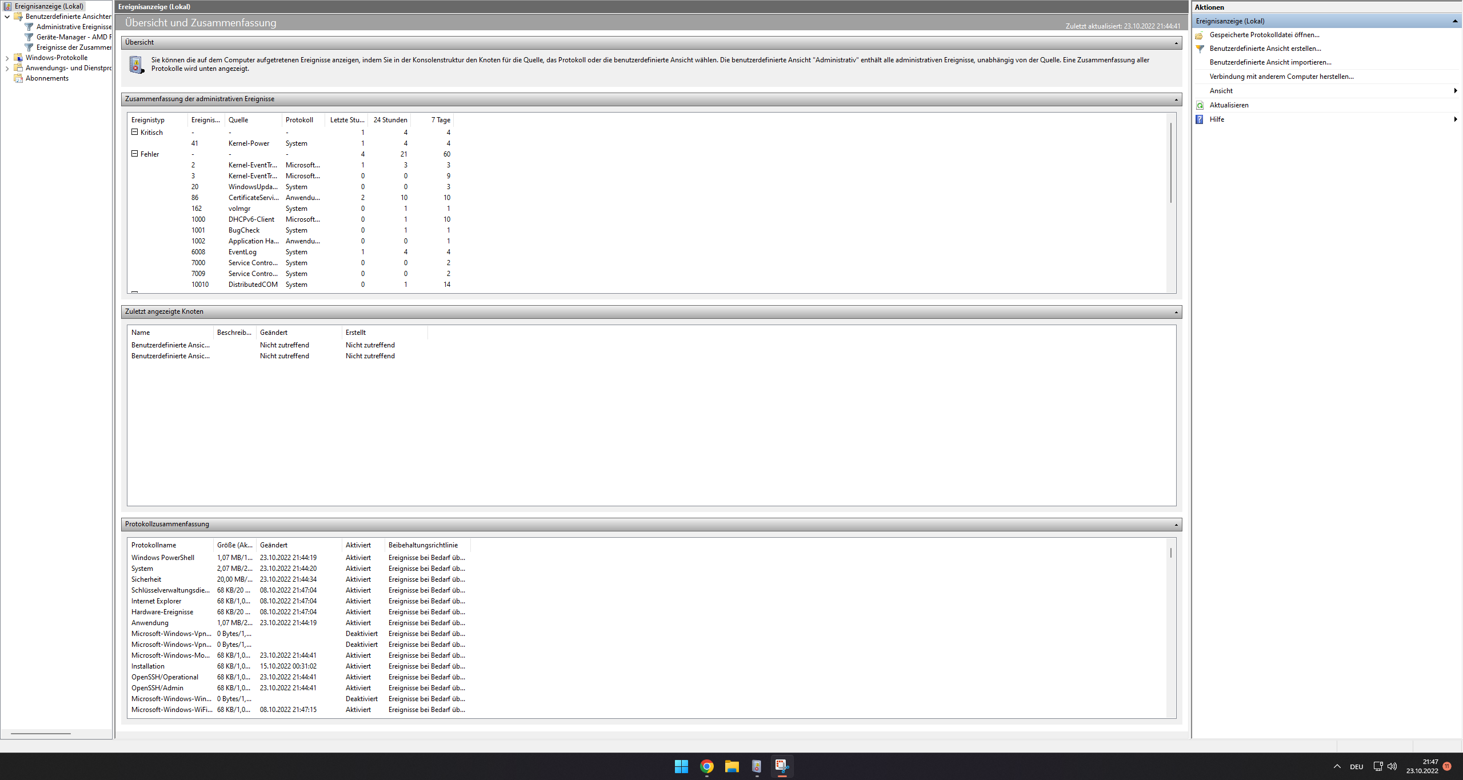Click the administrative events summary vertical scrollbar
Screen dimensions: 1463x780
[x=1170, y=163]
